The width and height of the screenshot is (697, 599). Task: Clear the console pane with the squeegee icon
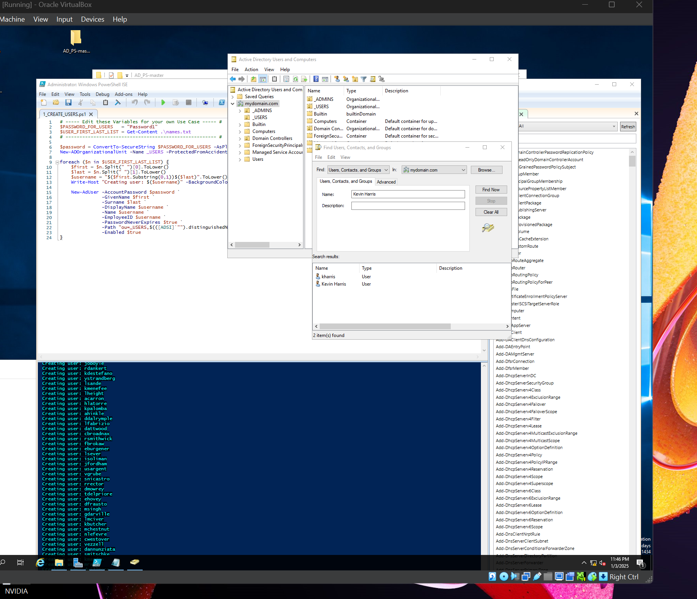(118, 102)
